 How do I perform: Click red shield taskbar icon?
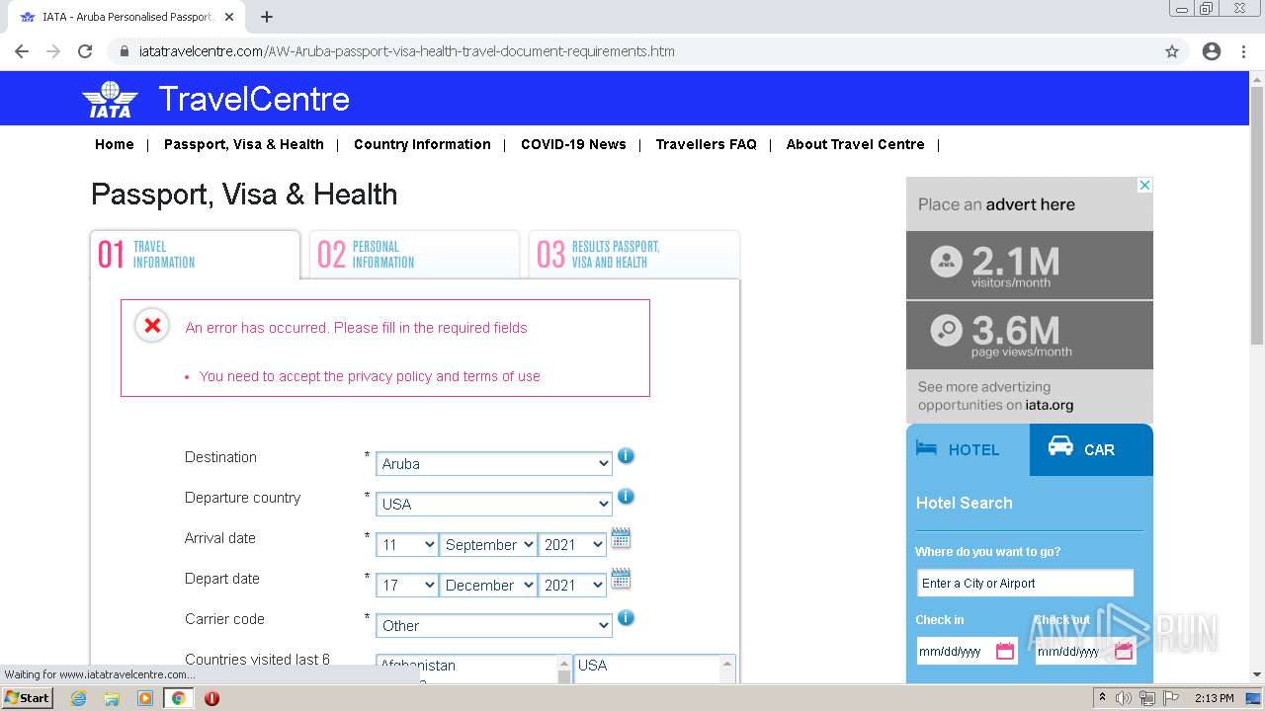[x=211, y=698]
